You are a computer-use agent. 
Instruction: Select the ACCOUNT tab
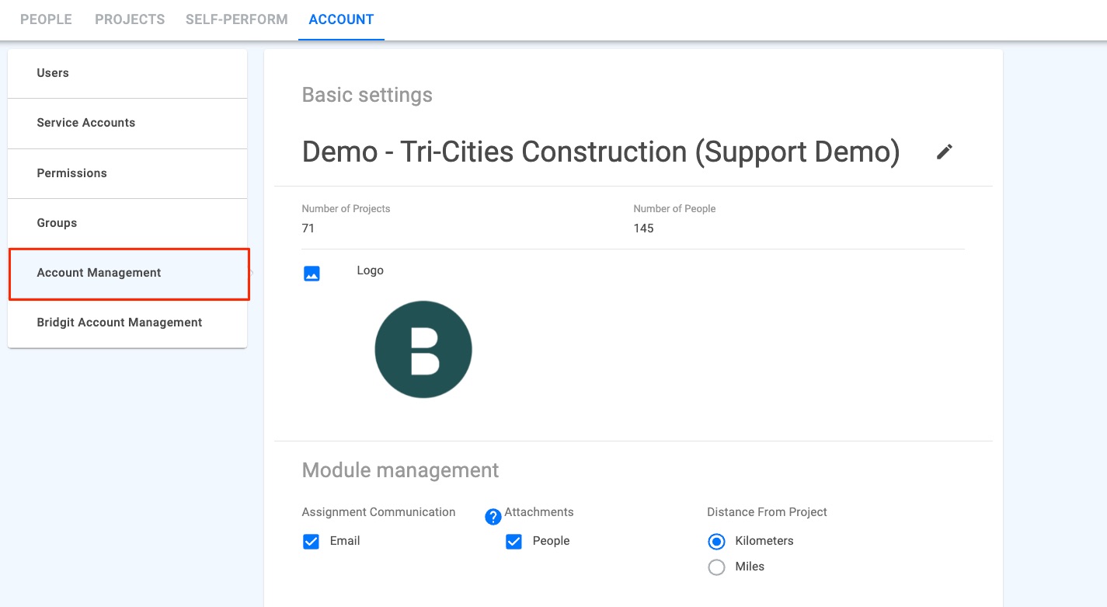click(x=341, y=19)
